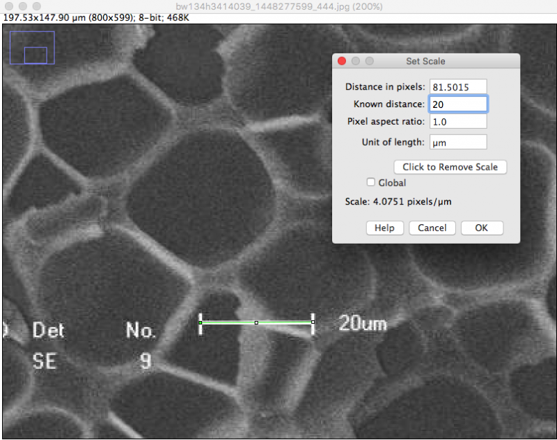Click the 'Pixel aspect ratio:' label
Image resolution: width=557 pixels, height=440 pixels.
point(386,121)
